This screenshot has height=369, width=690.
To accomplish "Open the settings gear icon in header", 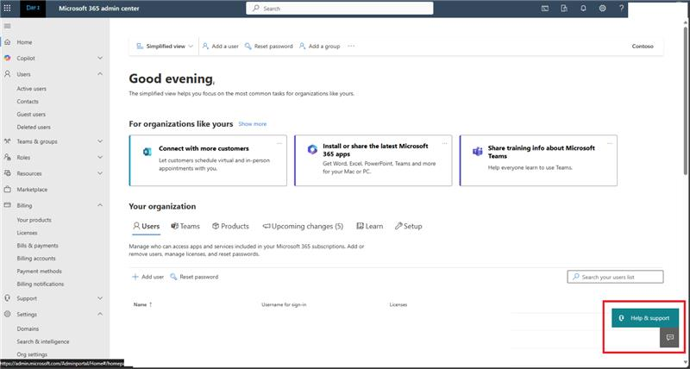I will 602,9.
